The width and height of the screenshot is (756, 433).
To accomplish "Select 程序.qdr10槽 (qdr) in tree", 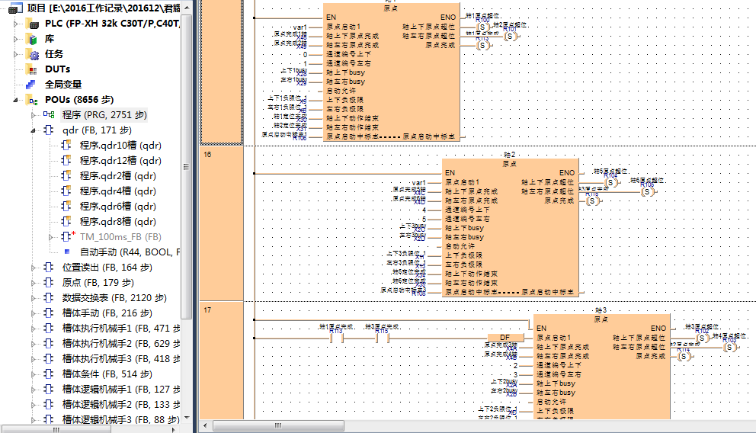I will (x=120, y=146).
